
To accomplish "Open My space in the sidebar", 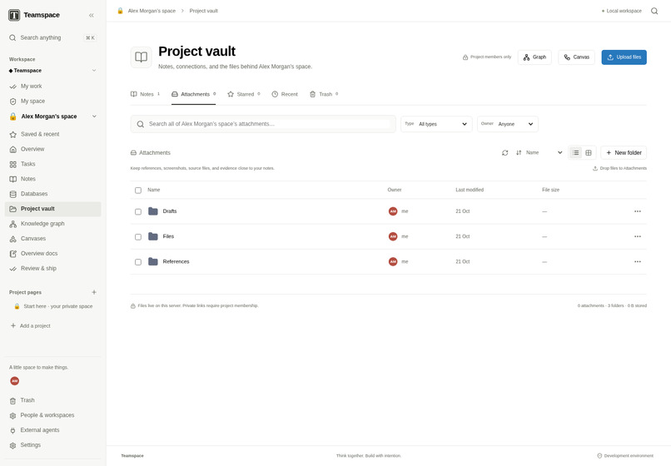I will tap(53, 101).
